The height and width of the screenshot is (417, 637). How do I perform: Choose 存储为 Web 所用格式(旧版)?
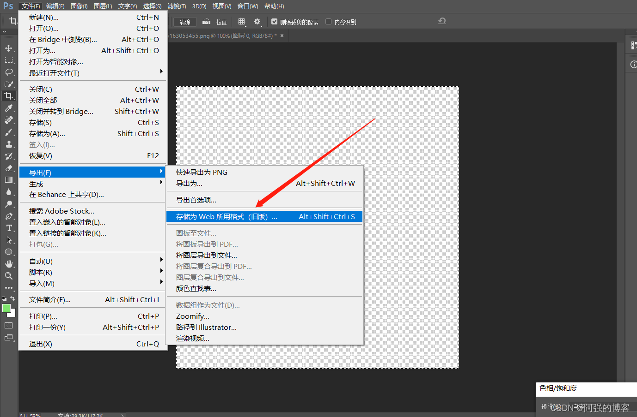click(x=264, y=216)
